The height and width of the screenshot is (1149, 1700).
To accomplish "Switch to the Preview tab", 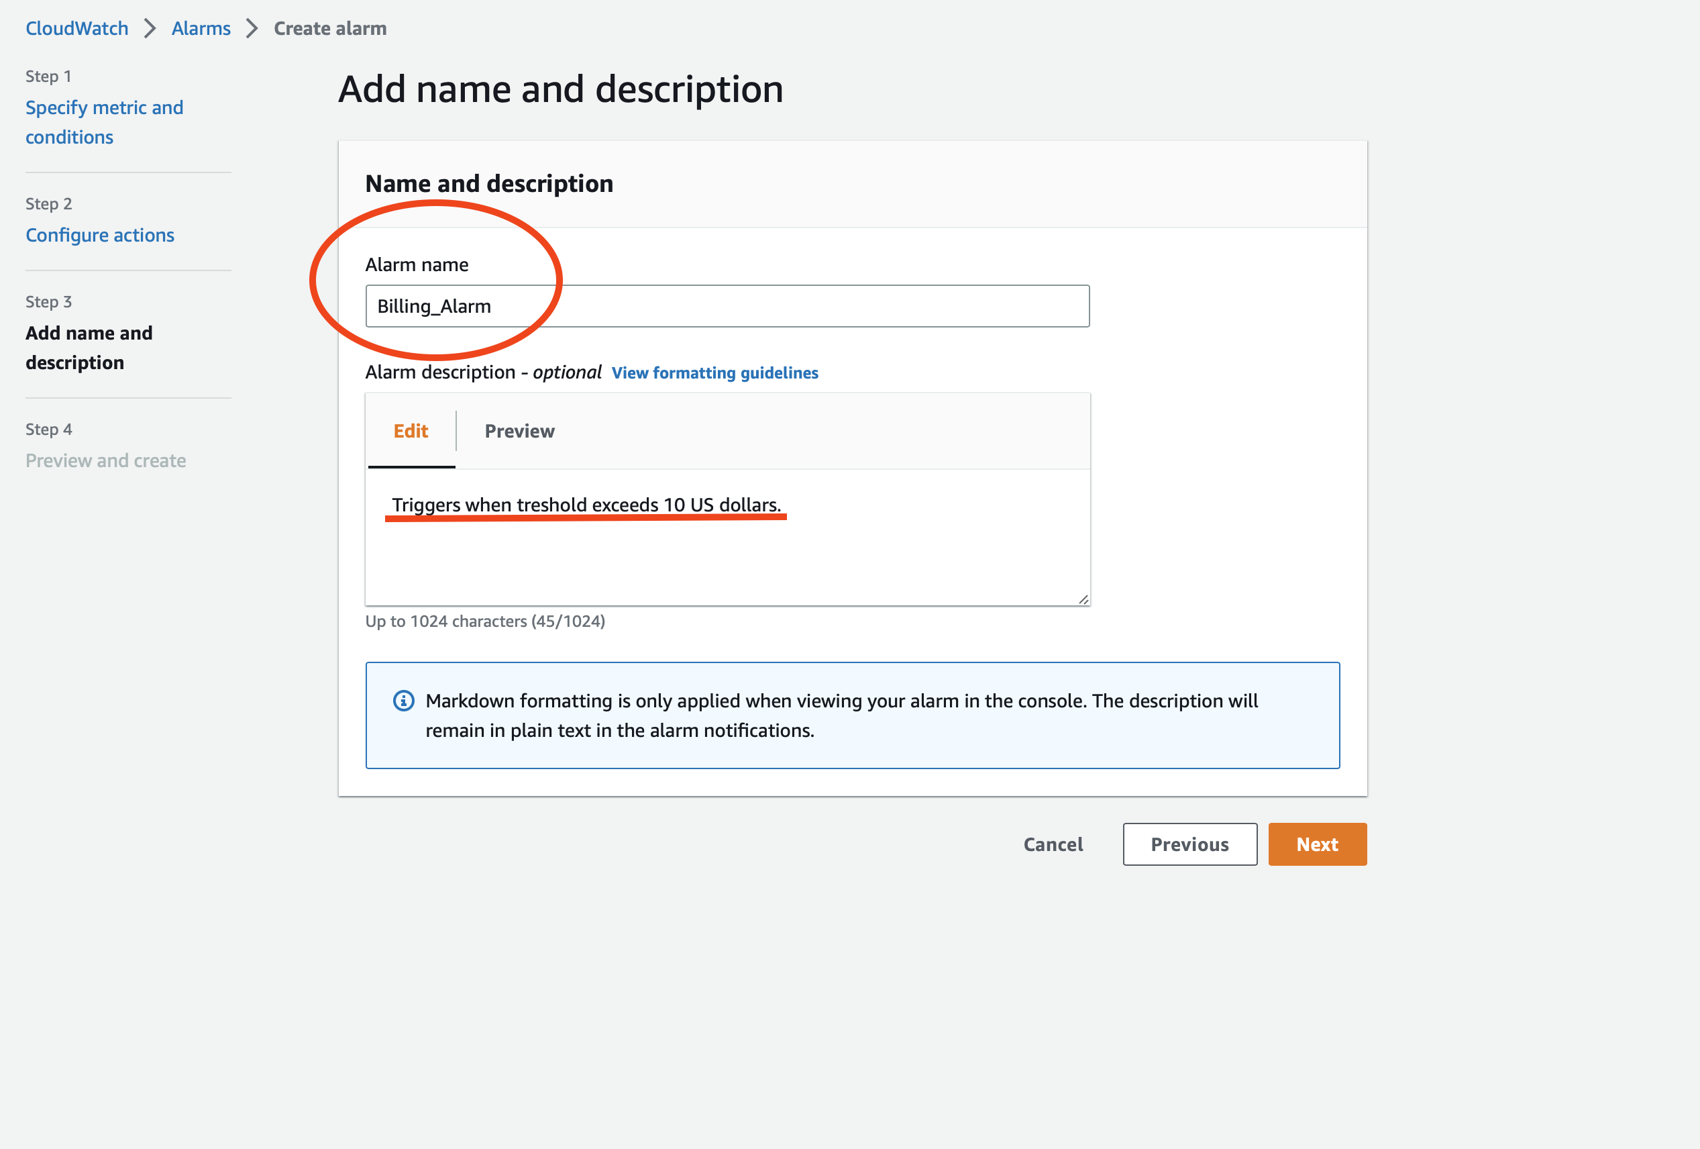I will tap(519, 431).
